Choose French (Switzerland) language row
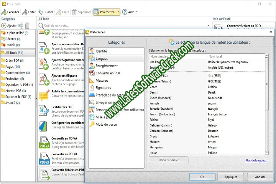 pyautogui.click(x=207, y=114)
